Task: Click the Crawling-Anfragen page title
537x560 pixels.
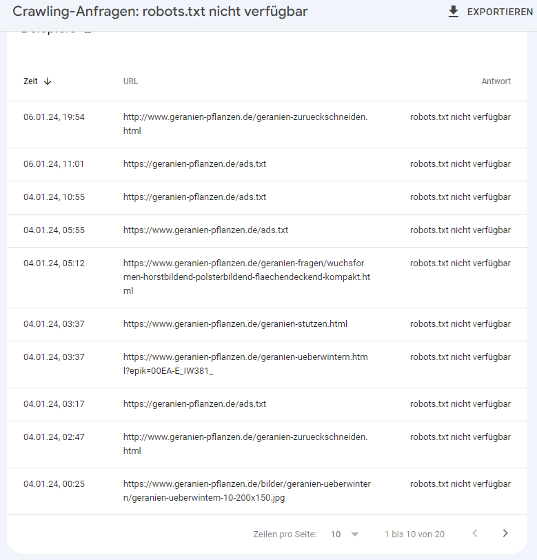Action: (160, 12)
